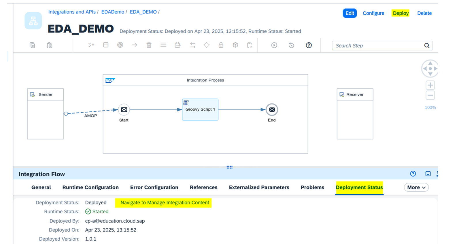Open the Runtime Configuration tab

tap(90, 187)
